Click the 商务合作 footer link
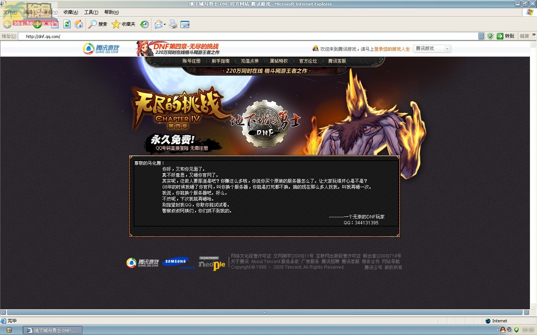The image size is (537, 335). click(371, 262)
